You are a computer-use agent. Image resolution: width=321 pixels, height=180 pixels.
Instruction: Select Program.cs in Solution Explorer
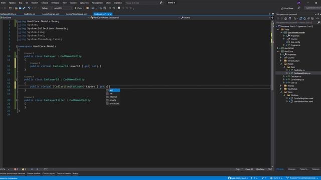pyautogui.click(x=295, y=45)
